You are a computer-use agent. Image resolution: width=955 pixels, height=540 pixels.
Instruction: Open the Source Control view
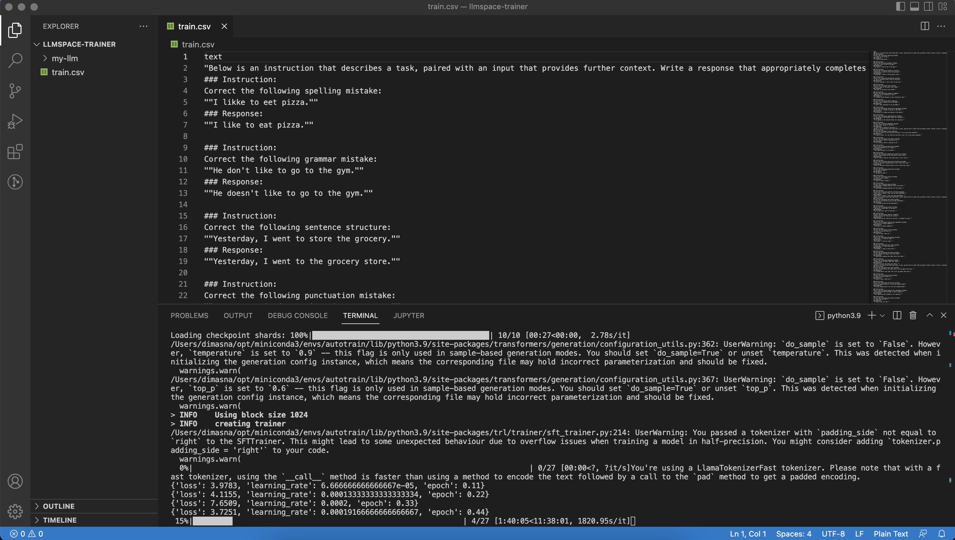pyautogui.click(x=15, y=91)
